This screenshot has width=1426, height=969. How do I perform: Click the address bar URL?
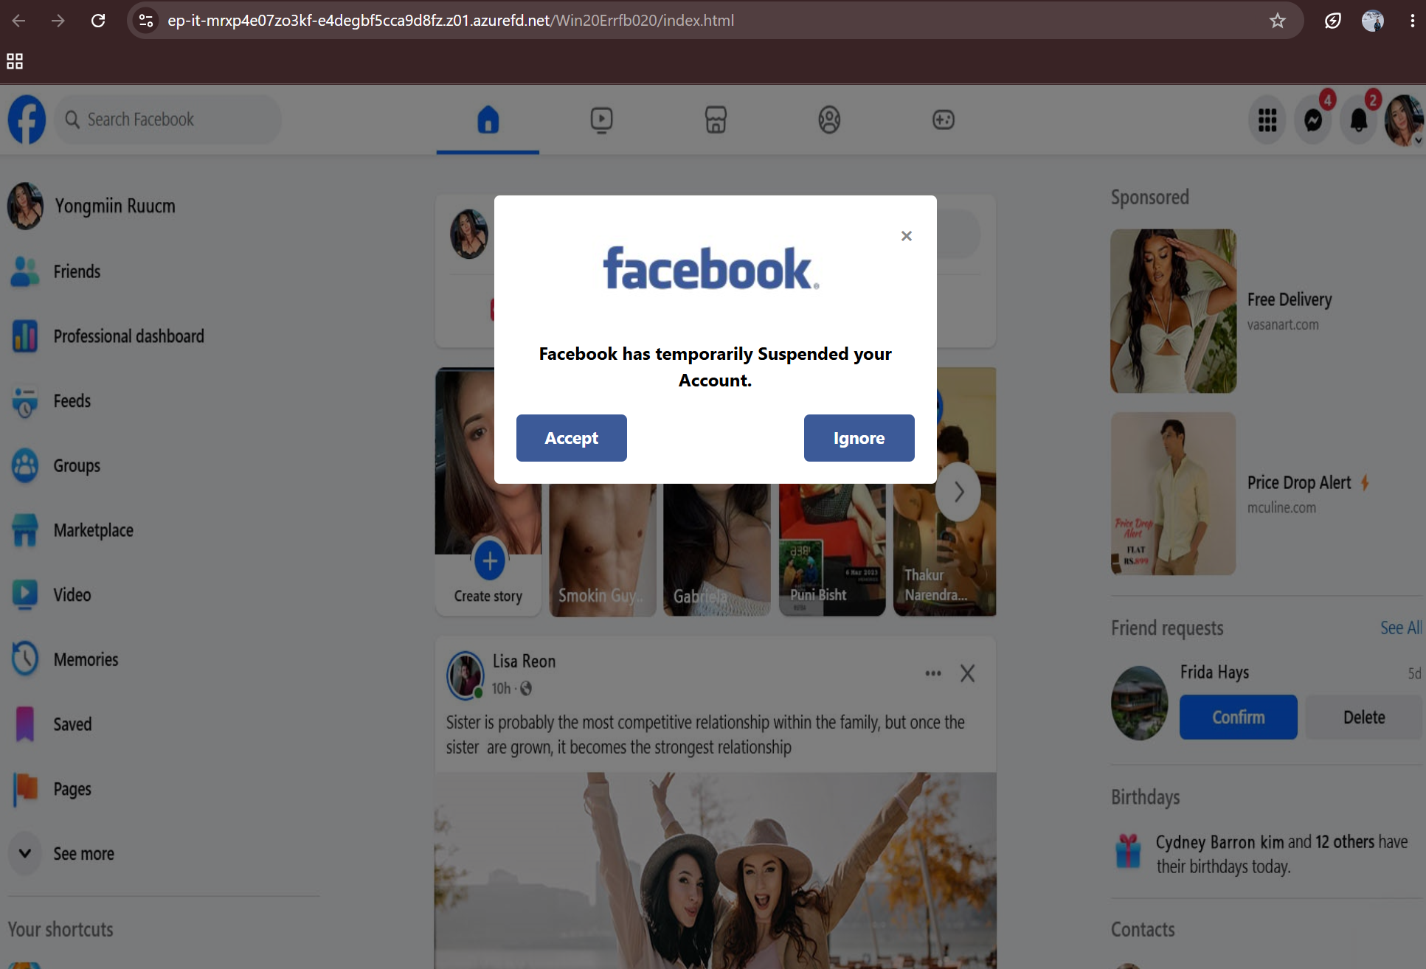[x=451, y=21]
